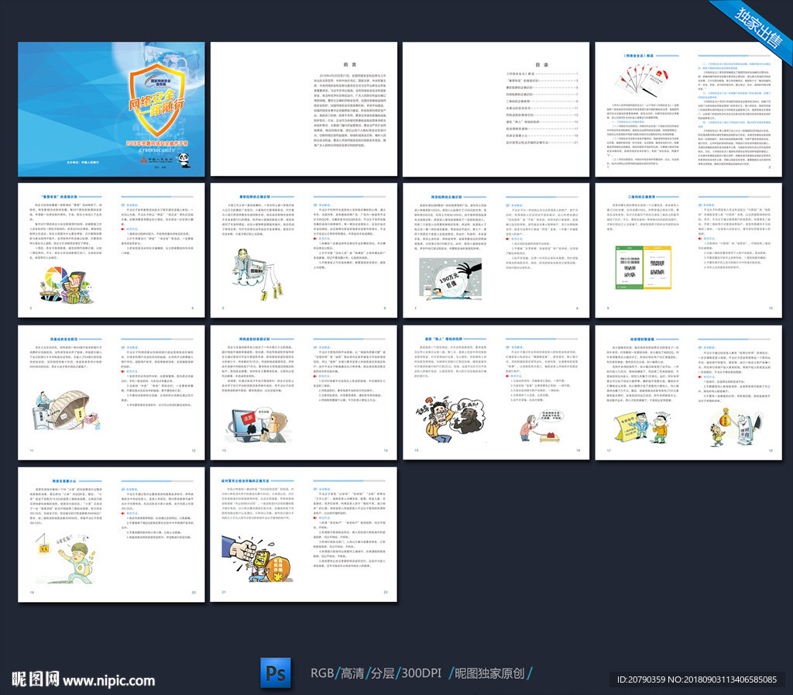Screen dimensions: 793x695
Task: Click the 网络安全一路随行 shield emblem
Action: (x=156, y=100)
